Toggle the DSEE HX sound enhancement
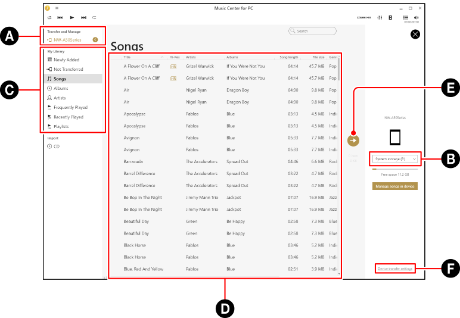This screenshot has height=318, width=460. (363, 18)
